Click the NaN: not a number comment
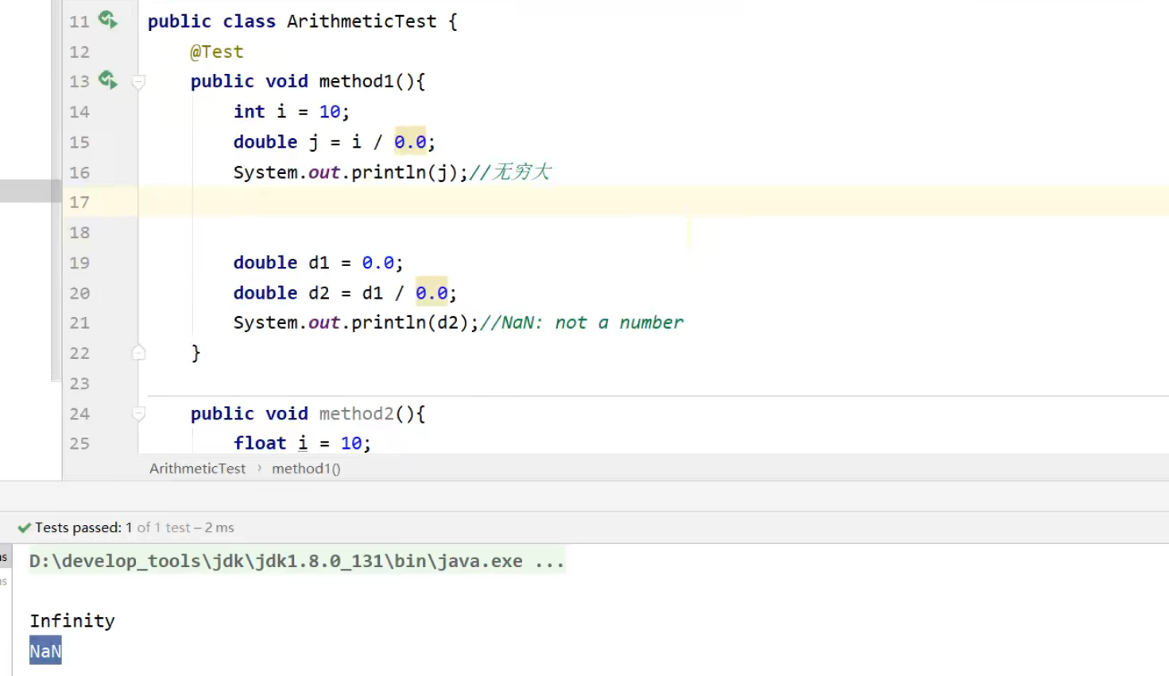Viewport: 1169px width, 676px height. [581, 323]
